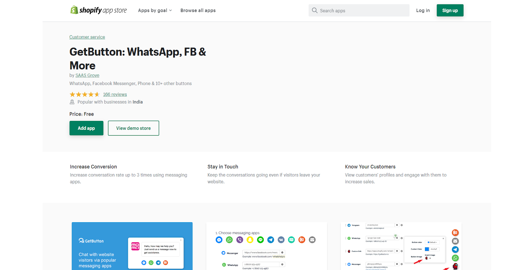Screen dimensions: 532x270
Task: Click VK icon in messaging apps row
Action: pyautogui.click(x=281, y=240)
